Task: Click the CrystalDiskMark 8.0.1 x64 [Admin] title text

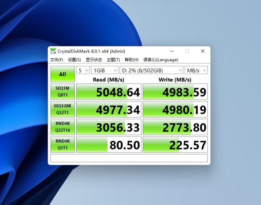Action: pos(91,51)
